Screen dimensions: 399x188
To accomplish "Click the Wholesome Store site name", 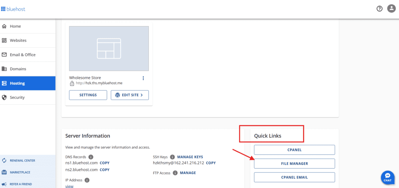I will (x=85, y=78).
